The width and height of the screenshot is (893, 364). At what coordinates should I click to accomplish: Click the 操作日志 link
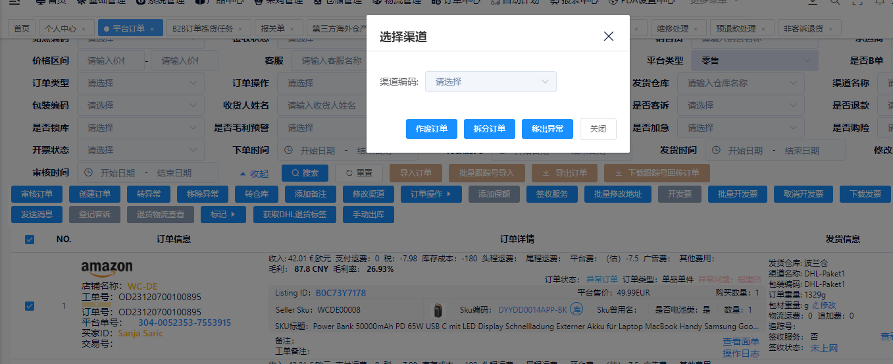point(741,353)
